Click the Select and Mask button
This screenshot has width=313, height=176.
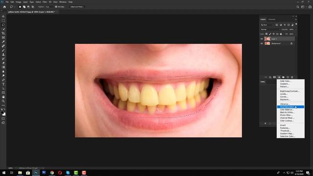click(77, 7)
